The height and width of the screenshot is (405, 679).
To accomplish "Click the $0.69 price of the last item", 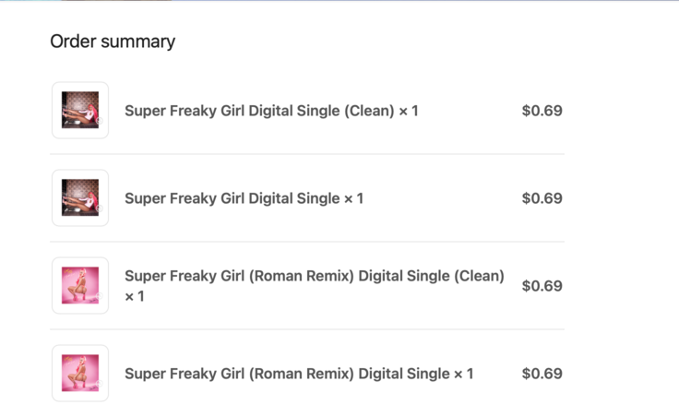I will [x=542, y=374].
